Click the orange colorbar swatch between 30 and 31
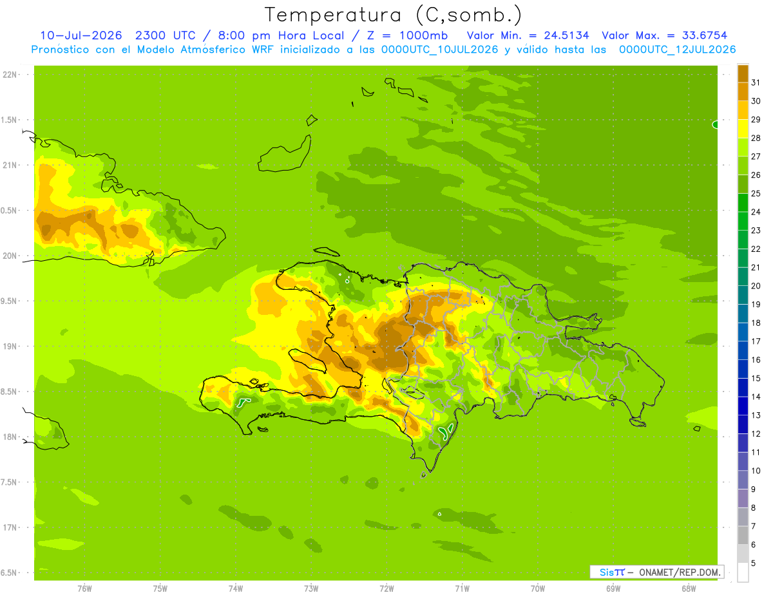The width and height of the screenshot is (773, 597). coord(743,91)
